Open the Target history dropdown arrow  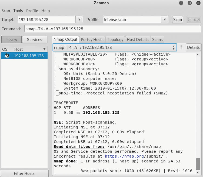79,20
